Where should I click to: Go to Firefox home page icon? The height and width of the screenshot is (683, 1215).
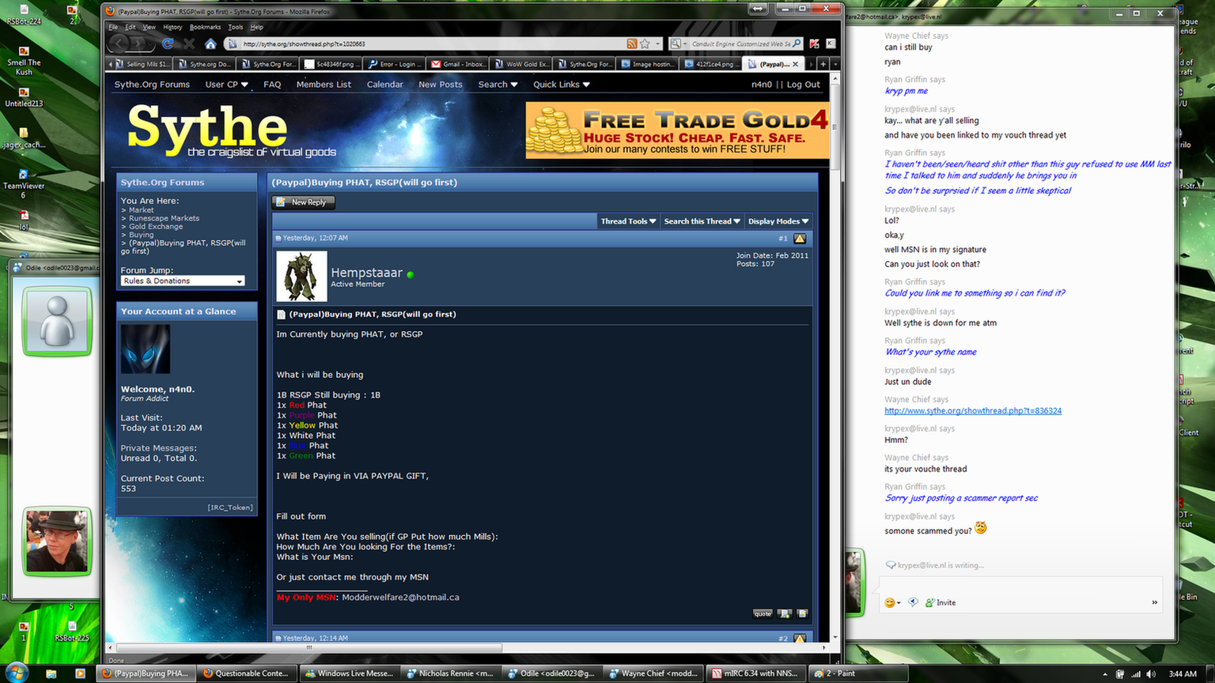(x=210, y=43)
